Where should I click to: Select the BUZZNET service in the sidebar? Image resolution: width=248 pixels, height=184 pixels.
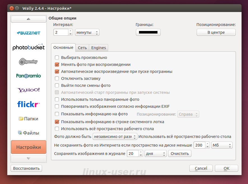coord(28,33)
